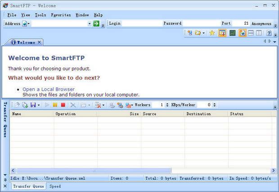Open the View menu
This screenshot has width=279, height=192.
click(26, 15)
